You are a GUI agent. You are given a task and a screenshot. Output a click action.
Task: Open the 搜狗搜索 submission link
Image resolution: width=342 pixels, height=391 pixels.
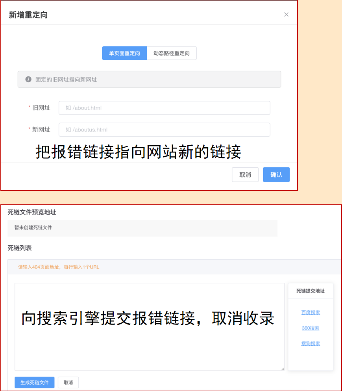point(311,343)
